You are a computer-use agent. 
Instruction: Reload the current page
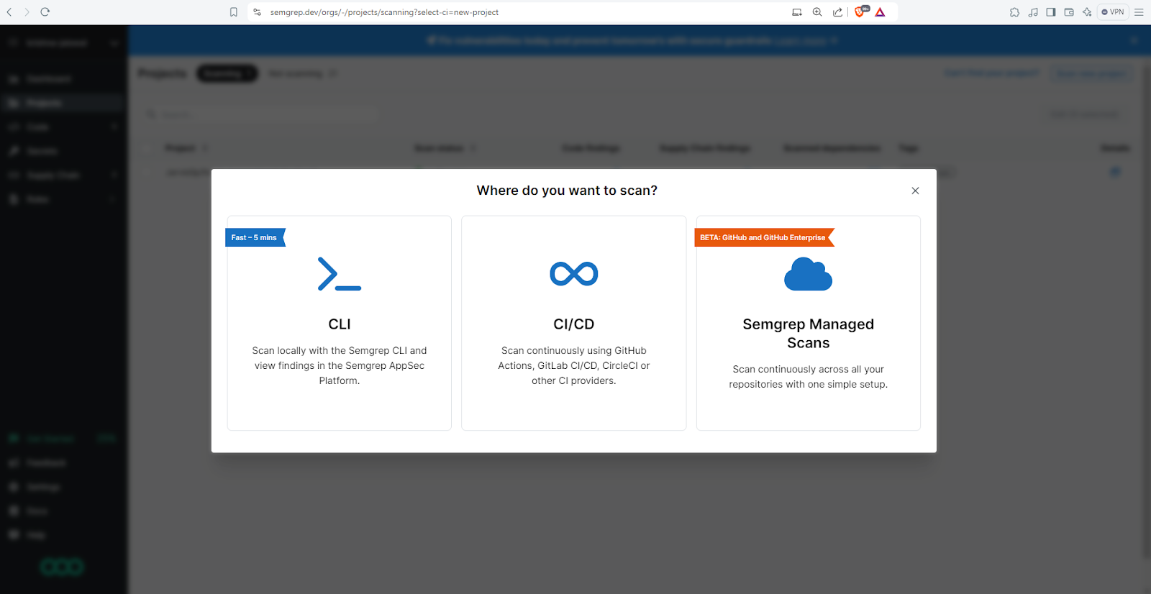point(45,12)
